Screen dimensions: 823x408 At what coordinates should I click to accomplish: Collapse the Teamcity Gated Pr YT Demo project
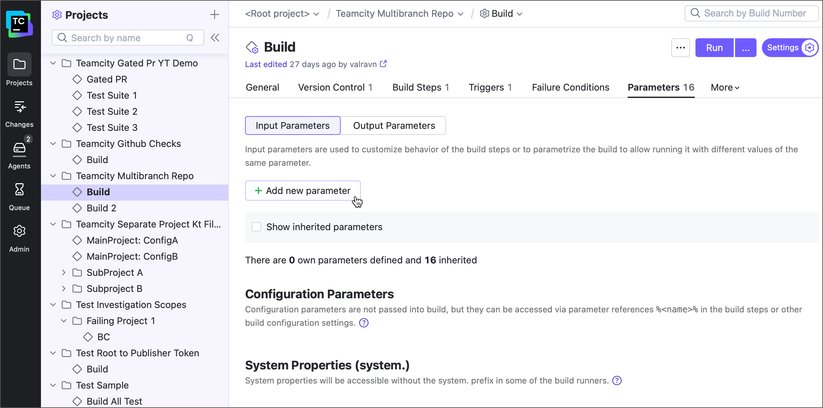[53, 63]
